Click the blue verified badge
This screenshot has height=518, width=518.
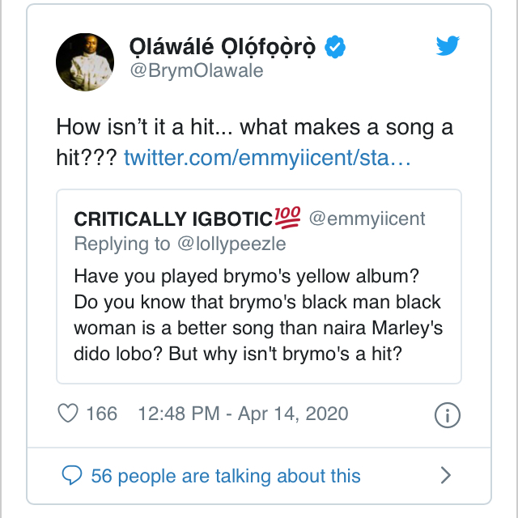(336, 47)
